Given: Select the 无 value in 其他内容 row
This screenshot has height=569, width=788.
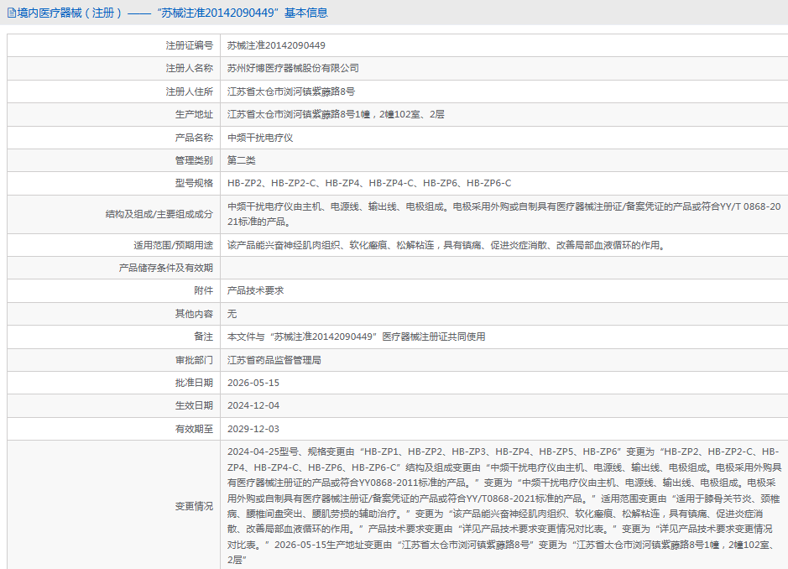Looking at the screenshot, I should point(232,314).
